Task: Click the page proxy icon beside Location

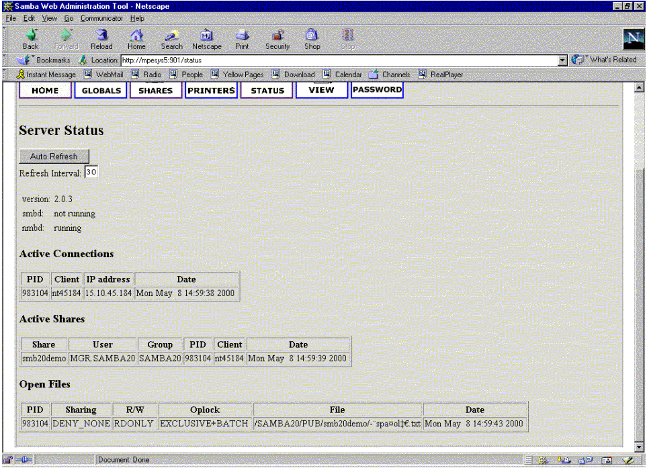Action: (x=83, y=60)
